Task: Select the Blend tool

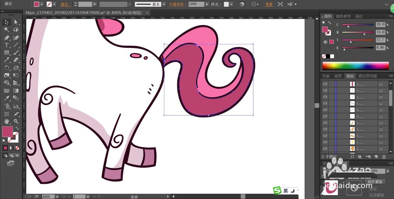Action: tap(16, 98)
